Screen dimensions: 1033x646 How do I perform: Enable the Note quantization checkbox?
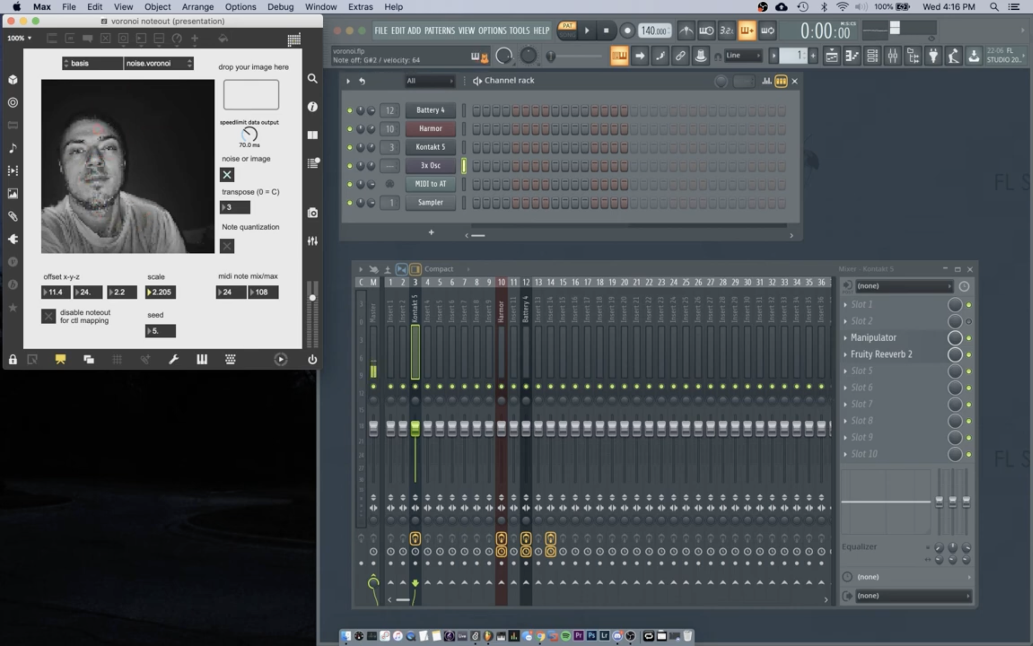[x=227, y=246]
